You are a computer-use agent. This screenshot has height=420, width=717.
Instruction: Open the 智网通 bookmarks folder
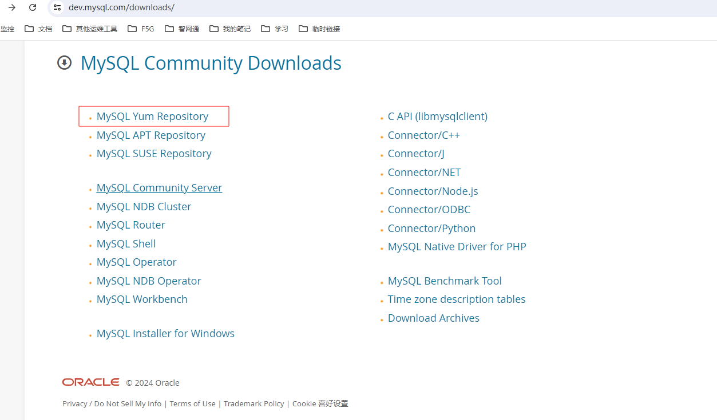[182, 29]
